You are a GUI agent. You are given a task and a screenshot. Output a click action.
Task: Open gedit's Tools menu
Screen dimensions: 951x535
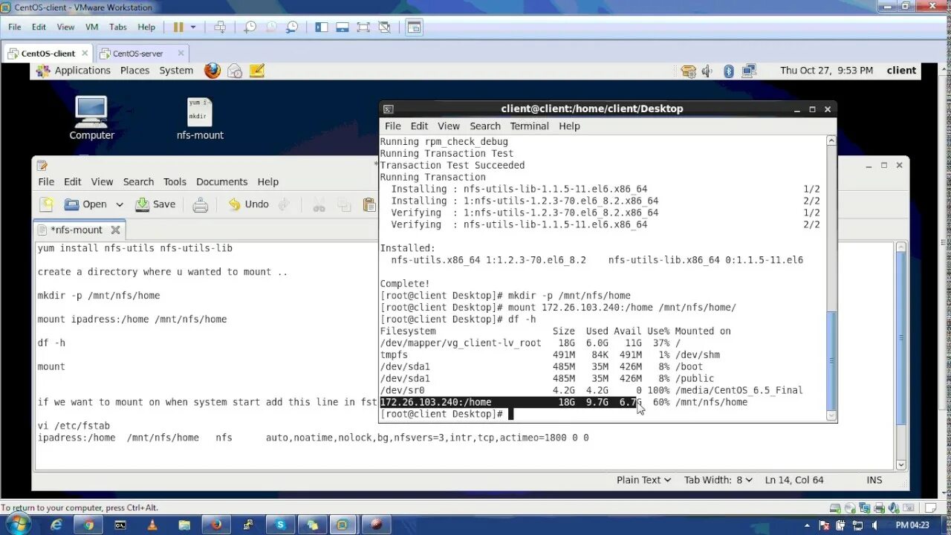pyautogui.click(x=175, y=182)
